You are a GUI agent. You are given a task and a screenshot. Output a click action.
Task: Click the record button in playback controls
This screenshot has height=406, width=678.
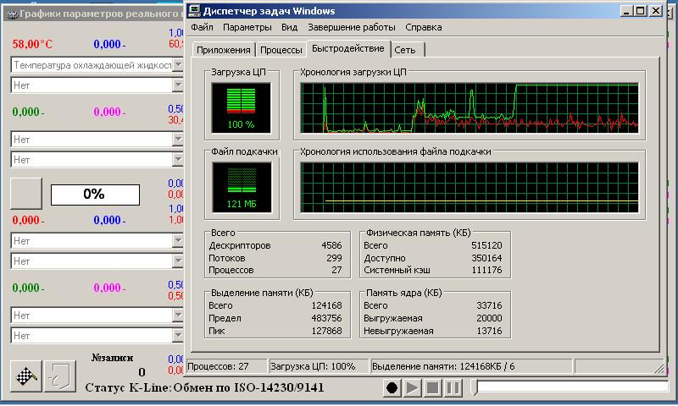point(392,387)
